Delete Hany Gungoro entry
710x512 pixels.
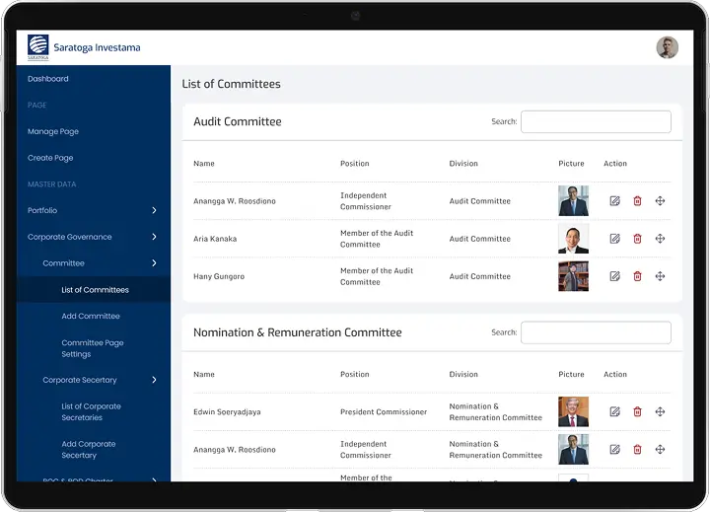tap(637, 276)
